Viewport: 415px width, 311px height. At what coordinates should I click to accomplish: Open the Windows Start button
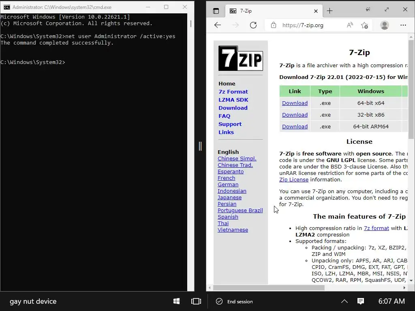[x=177, y=301]
